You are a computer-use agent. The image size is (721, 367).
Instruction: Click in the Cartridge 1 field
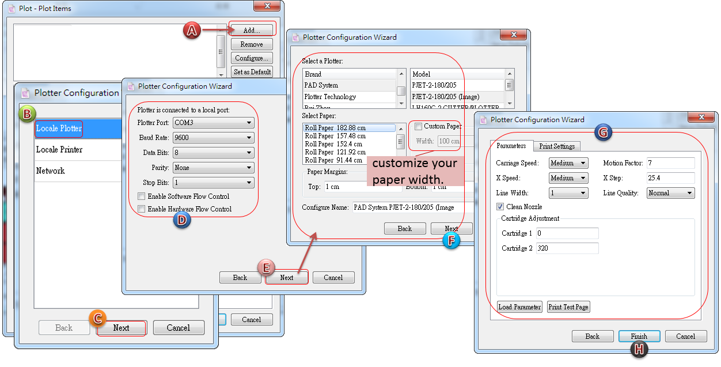click(567, 233)
